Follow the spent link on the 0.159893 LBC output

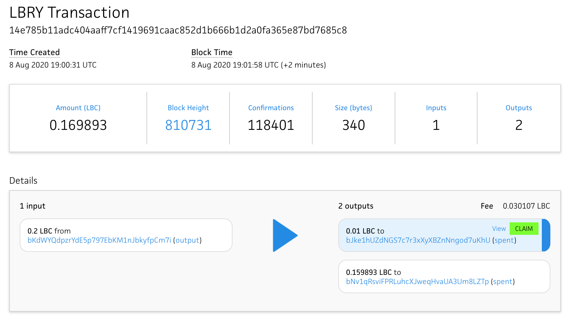(x=503, y=281)
